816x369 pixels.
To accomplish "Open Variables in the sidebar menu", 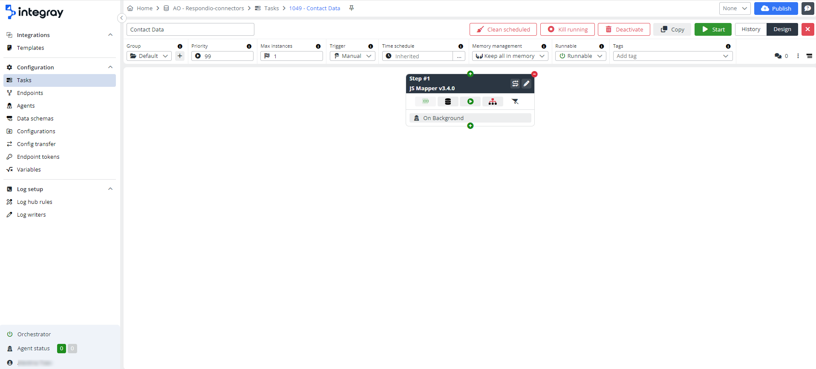I will pos(29,169).
